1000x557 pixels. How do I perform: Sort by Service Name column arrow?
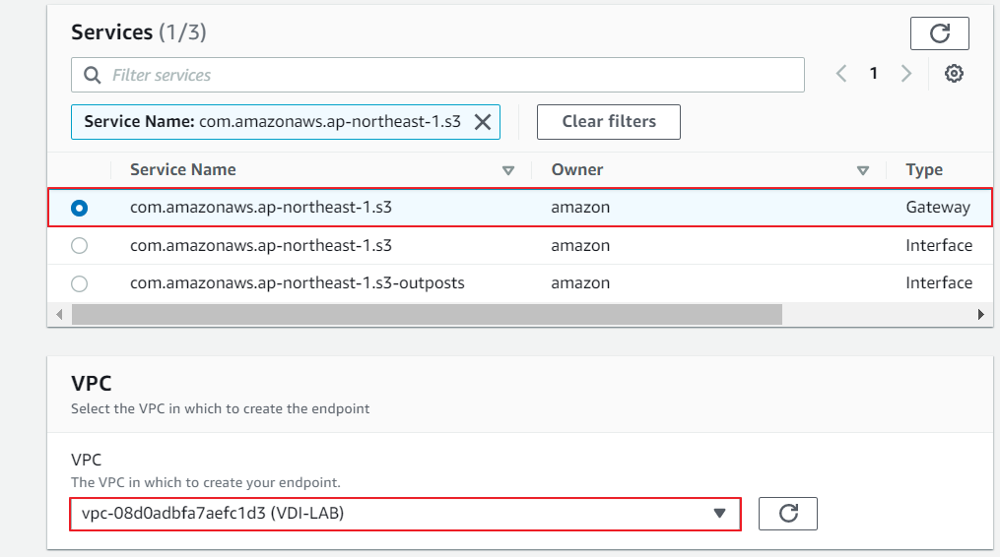coord(508,170)
